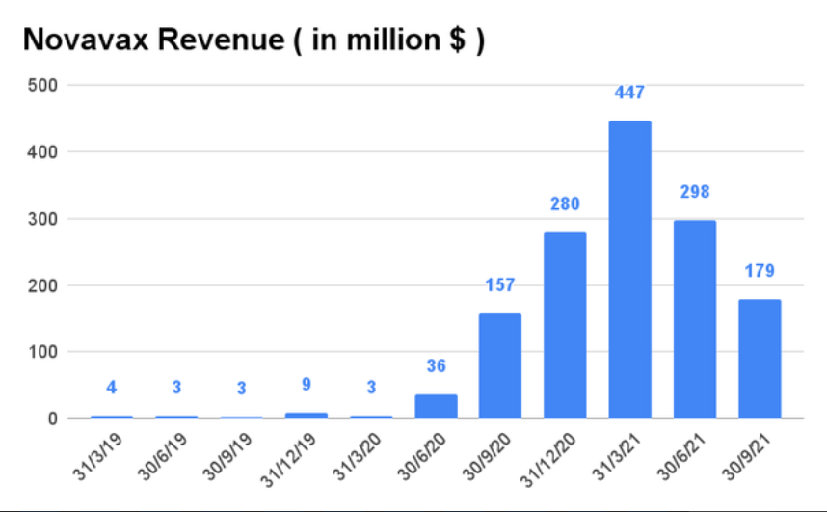Click the 31/12/19 axis label
The image size is (827, 512).
(288, 460)
